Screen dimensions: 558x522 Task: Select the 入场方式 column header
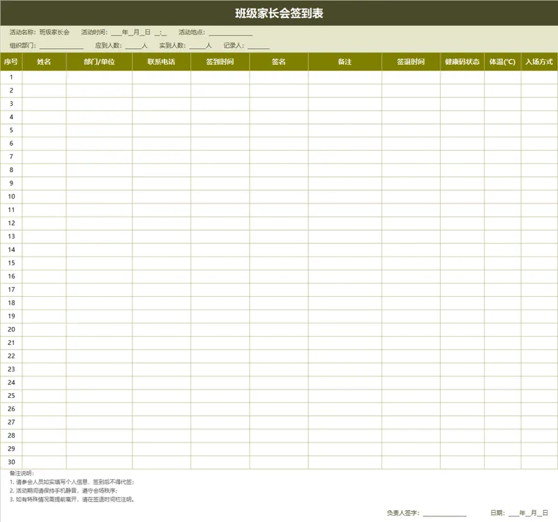539,62
